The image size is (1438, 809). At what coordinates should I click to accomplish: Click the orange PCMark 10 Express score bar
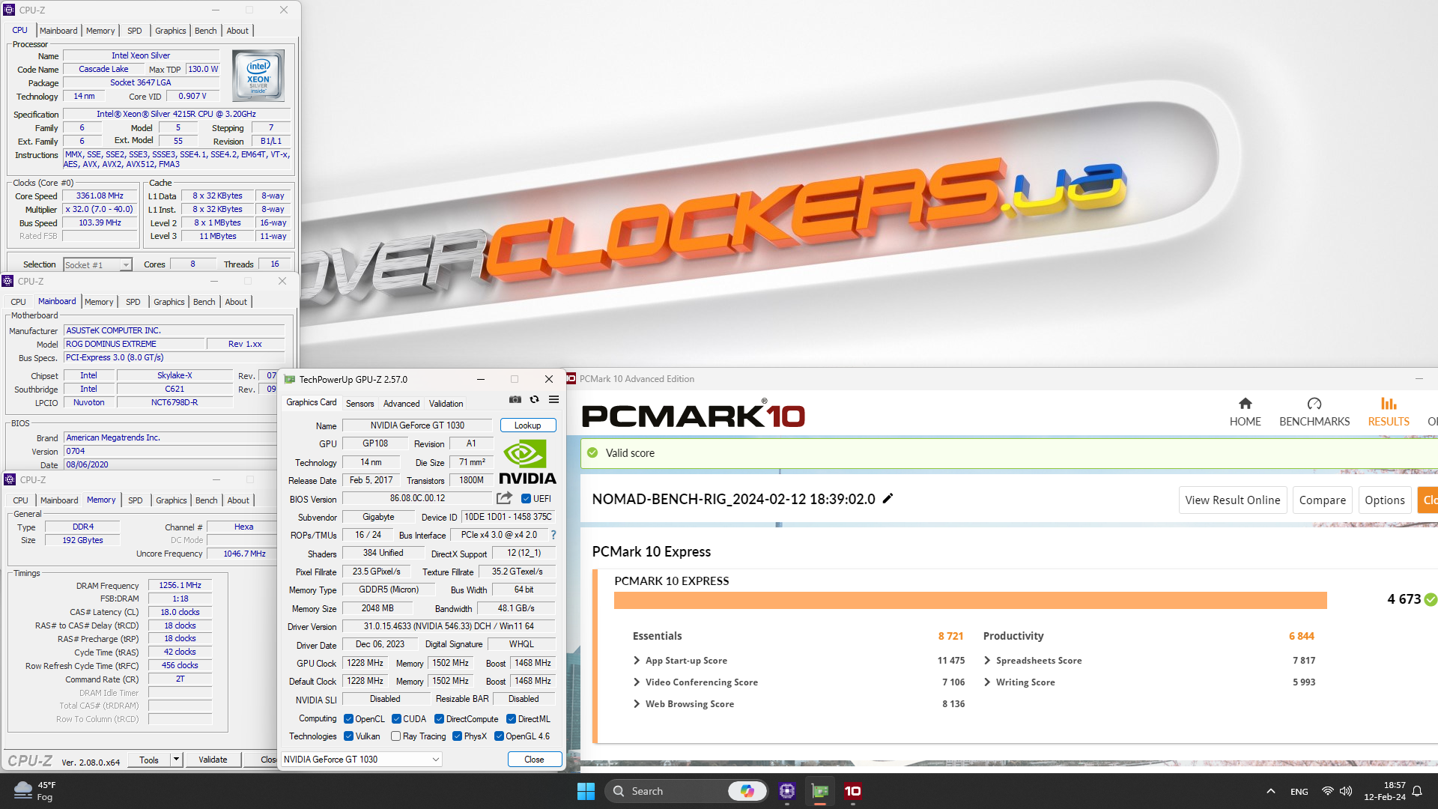[x=970, y=600]
